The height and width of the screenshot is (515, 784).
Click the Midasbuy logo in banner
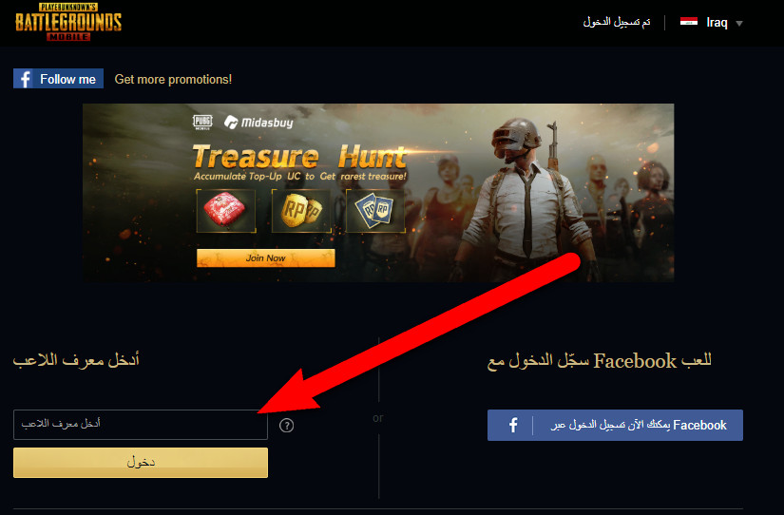pos(258,122)
